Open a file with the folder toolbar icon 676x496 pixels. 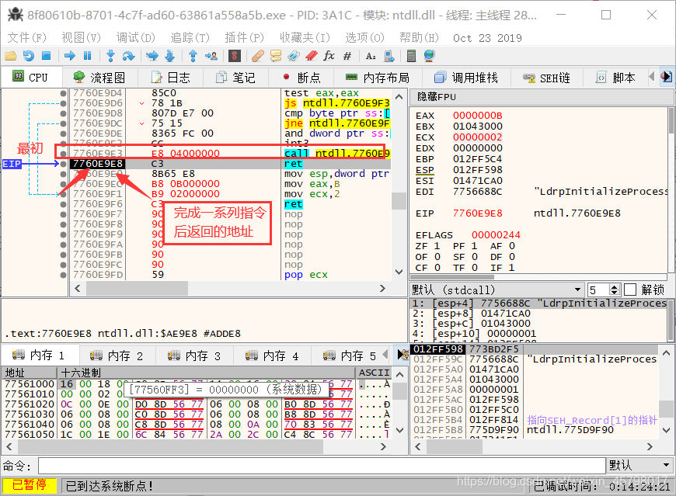[x=10, y=56]
